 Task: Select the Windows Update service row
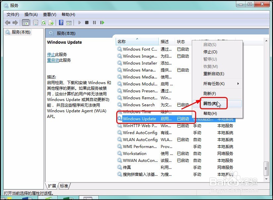pos(176,119)
